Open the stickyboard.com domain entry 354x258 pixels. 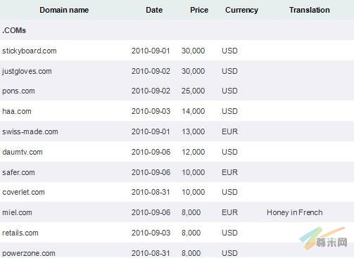(x=30, y=51)
